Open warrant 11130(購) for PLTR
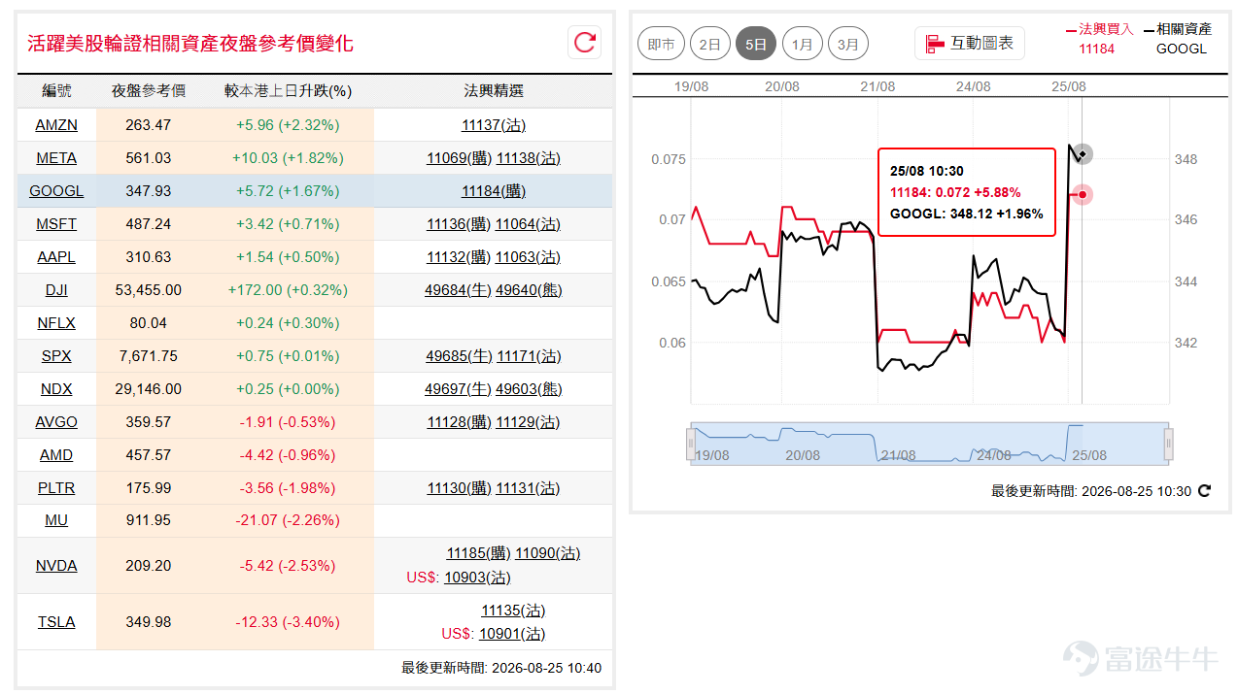Screen dimensions: 1238x694 pos(460,488)
